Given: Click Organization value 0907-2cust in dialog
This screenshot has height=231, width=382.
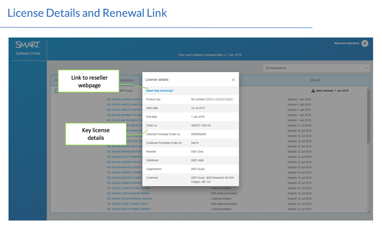Looking at the screenshot, I should coord(198,169).
